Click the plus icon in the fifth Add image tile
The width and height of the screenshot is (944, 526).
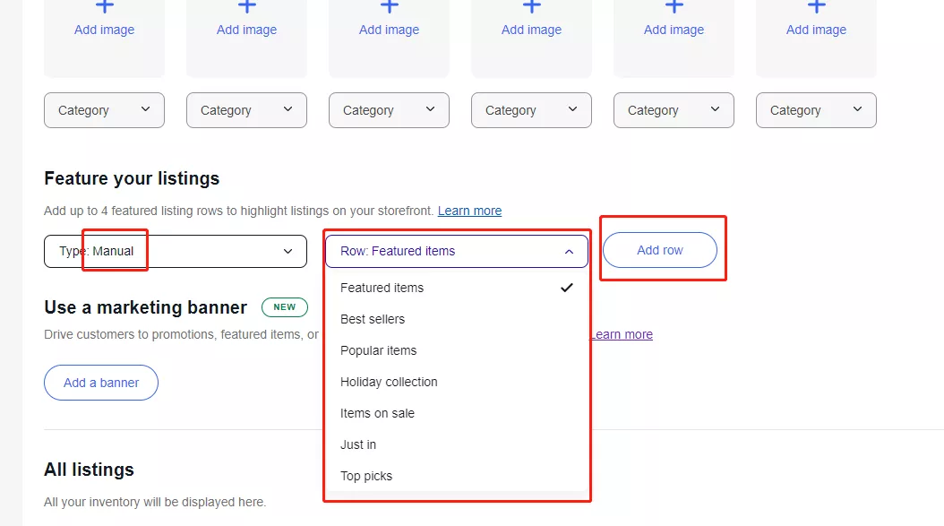coord(674,6)
